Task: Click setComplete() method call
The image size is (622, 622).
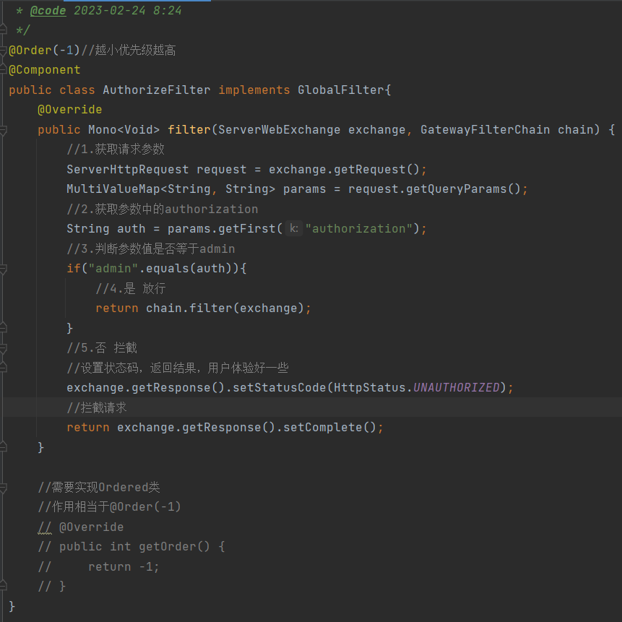Action: tap(329, 427)
